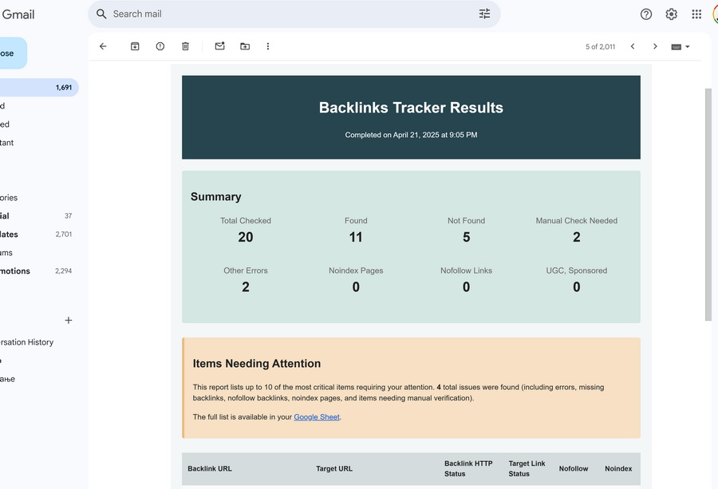Viewport: 718px width, 489px height.
Task: Go to the newer email
Action: [633, 46]
